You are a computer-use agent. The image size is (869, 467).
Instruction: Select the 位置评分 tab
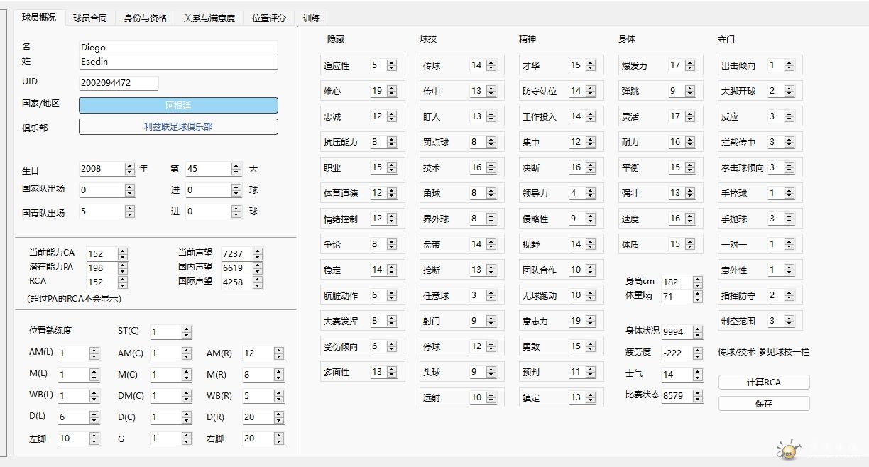(269, 18)
